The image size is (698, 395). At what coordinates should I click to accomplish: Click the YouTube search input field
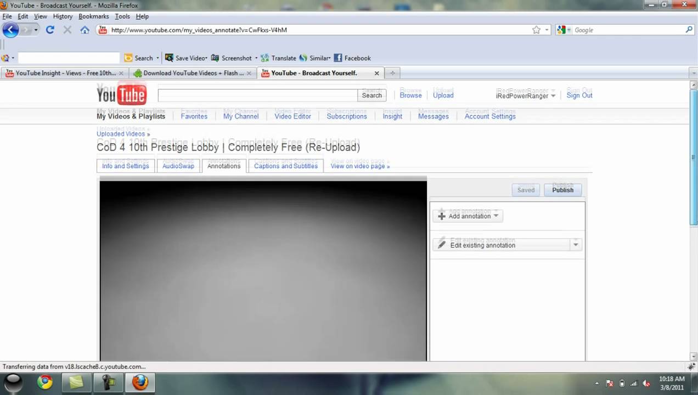coord(257,95)
